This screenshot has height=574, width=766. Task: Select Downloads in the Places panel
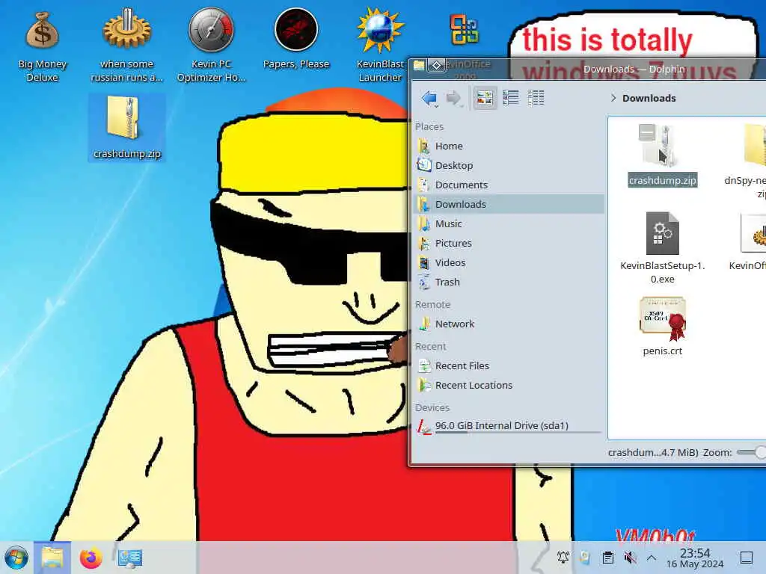[508, 204]
